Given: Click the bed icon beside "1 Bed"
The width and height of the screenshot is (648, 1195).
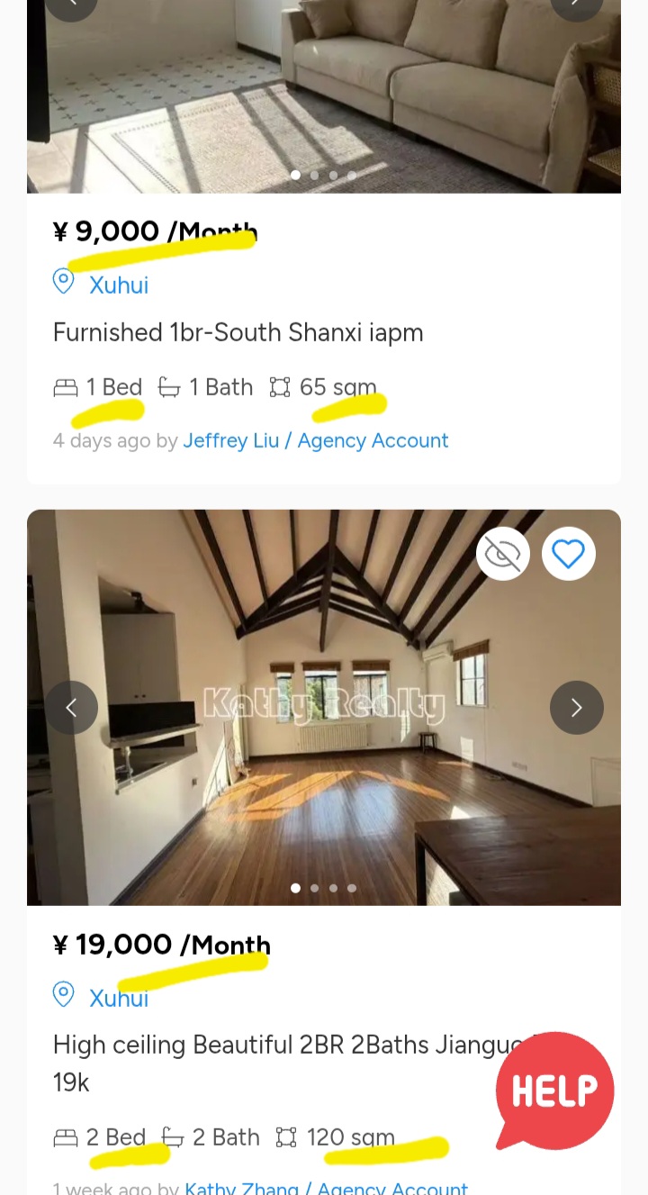Looking at the screenshot, I should coord(66,388).
